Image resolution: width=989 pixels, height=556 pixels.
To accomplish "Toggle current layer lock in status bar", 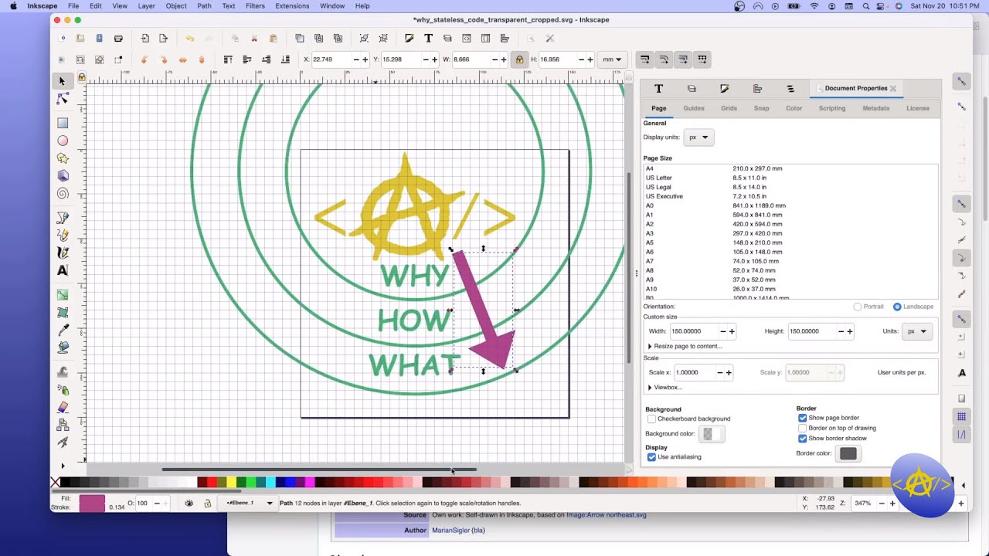I will coord(207,503).
